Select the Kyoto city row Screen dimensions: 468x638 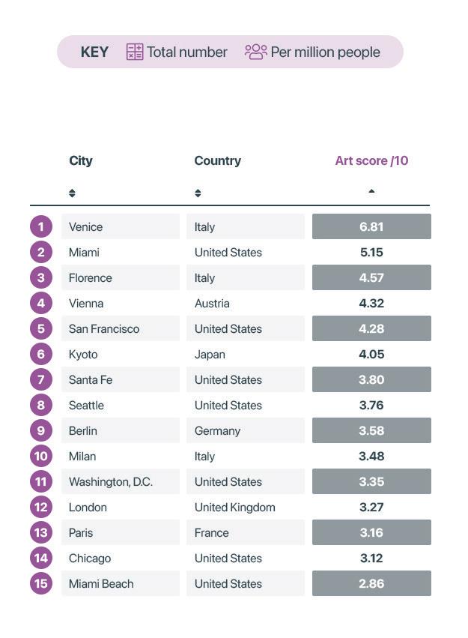point(120,354)
